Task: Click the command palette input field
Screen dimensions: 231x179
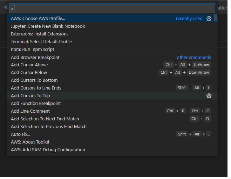Action: (112, 8)
